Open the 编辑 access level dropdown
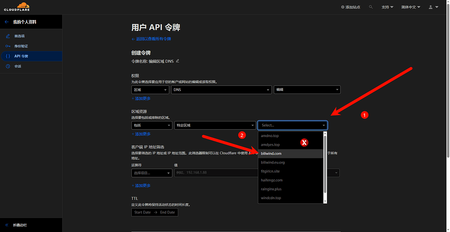The height and width of the screenshot is (232, 450). [x=307, y=89]
